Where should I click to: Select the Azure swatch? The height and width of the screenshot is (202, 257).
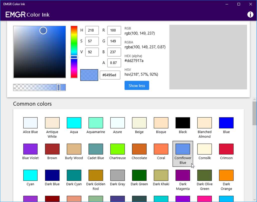(x=117, y=123)
